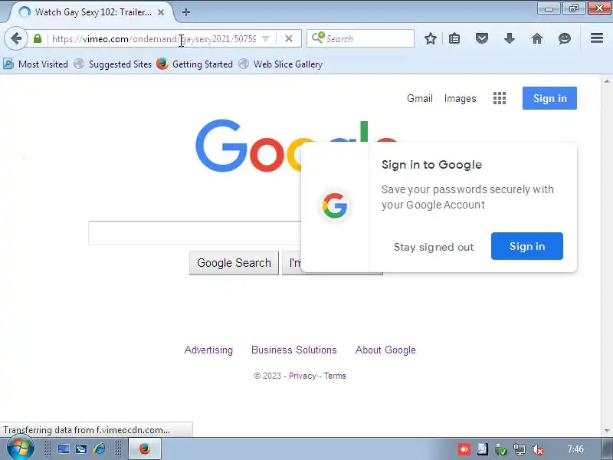Image resolution: width=613 pixels, height=460 pixels.
Task: Click Stay signed out in popup
Action: tap(434, 247)
